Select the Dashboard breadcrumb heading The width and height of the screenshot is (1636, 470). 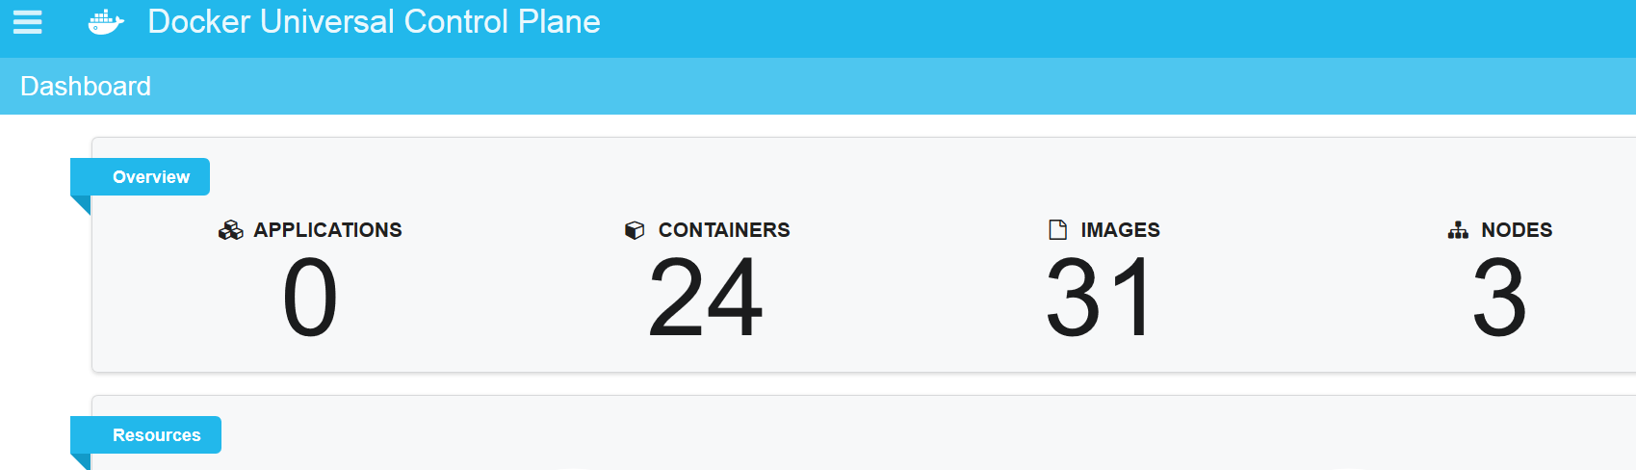tap(86, 87)
